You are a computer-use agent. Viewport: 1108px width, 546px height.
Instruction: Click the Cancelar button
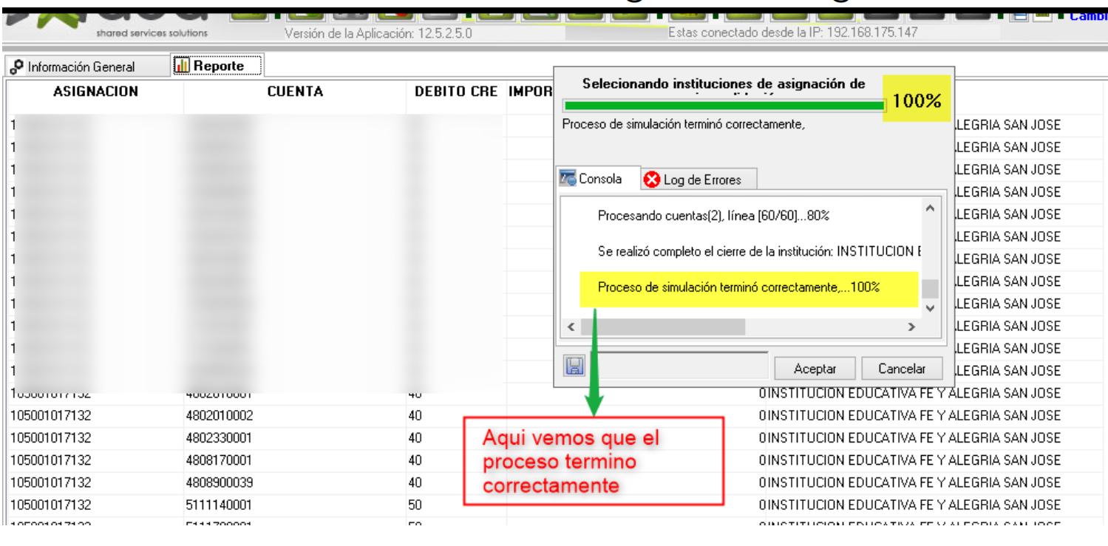click(x=901, y=368)
